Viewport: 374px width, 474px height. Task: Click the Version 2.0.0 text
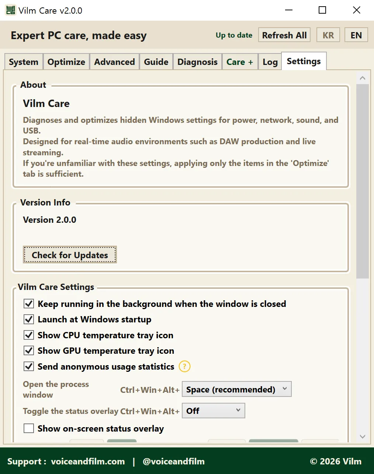pos(49,219)
